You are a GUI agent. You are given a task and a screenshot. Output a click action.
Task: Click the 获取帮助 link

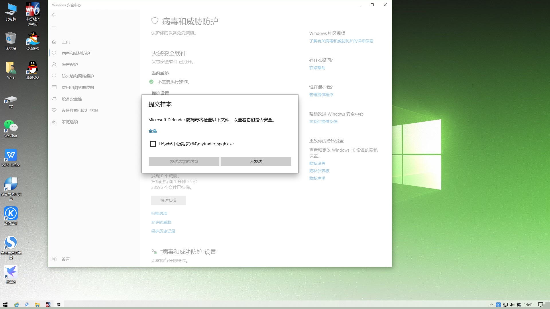[x=317, y=68]
